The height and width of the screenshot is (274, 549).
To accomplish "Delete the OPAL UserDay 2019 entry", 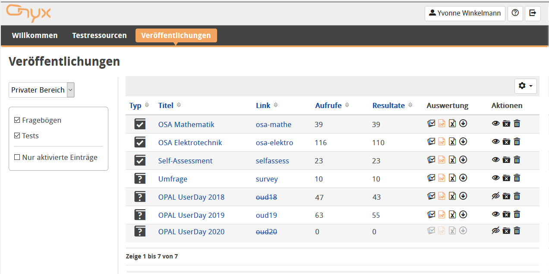I will click(517, 214).
